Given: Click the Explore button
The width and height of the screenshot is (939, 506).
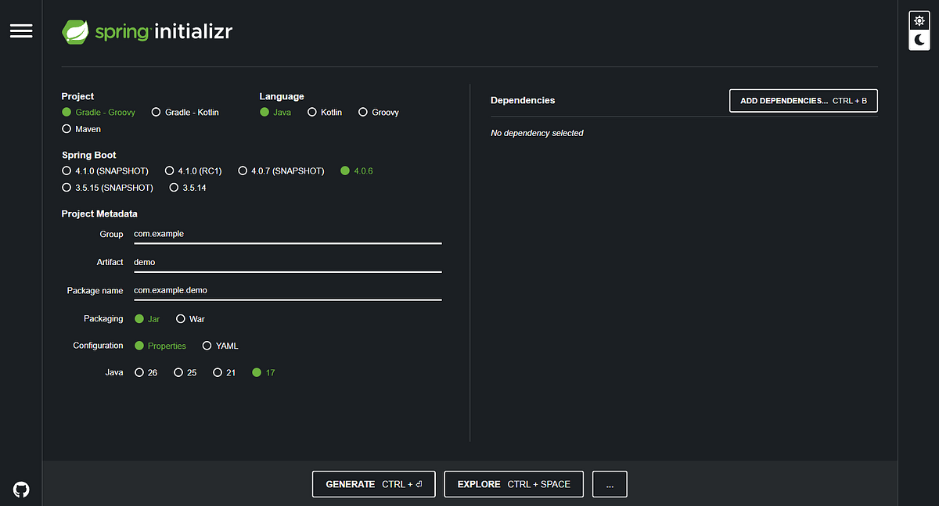Looking at the screenshot, I should click(514, 484).
